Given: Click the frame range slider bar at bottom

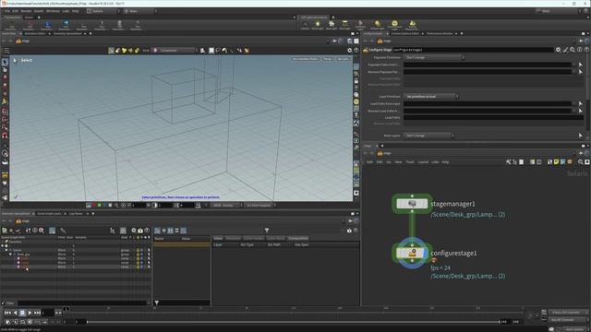Looking at the screenshot, I should tap(293, 322).
